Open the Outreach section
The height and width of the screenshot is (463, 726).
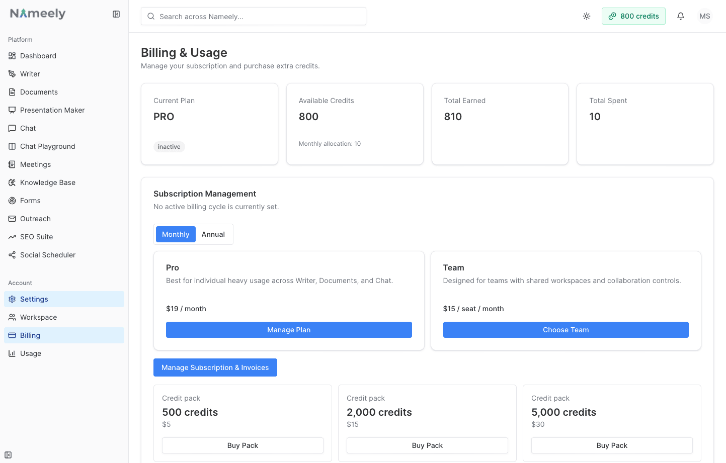click(x=34, y=219)
